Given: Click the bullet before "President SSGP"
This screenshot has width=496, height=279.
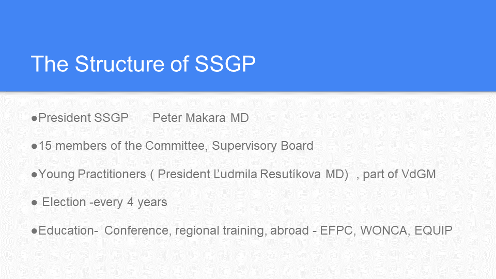Looking at the screenshot, I should [x=35, y=118].
